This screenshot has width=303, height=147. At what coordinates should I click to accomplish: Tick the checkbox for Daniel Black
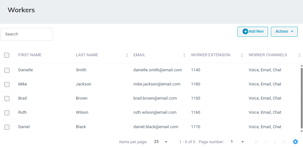click(x=7, y=127)
